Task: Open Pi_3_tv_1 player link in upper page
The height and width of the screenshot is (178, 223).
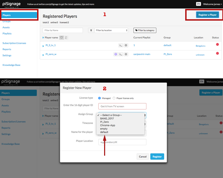Action: (51, 45)
